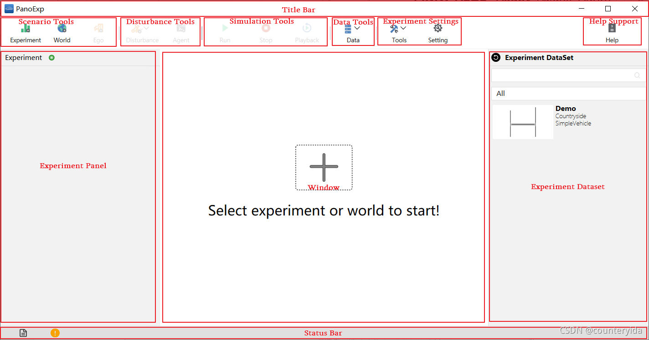Expand the Disturbance dropdown arrow

(x=146, y=28)
